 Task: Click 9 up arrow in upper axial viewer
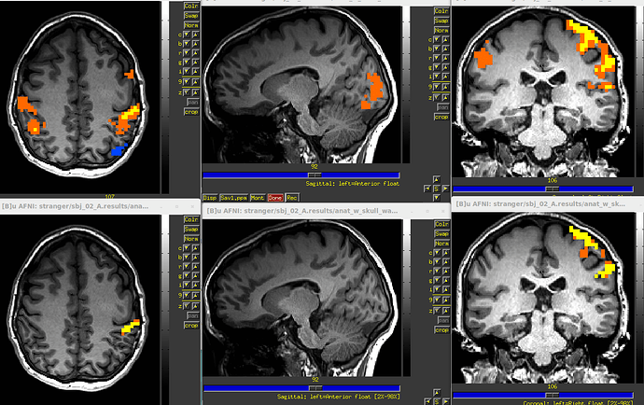click(x=195, y=82)
